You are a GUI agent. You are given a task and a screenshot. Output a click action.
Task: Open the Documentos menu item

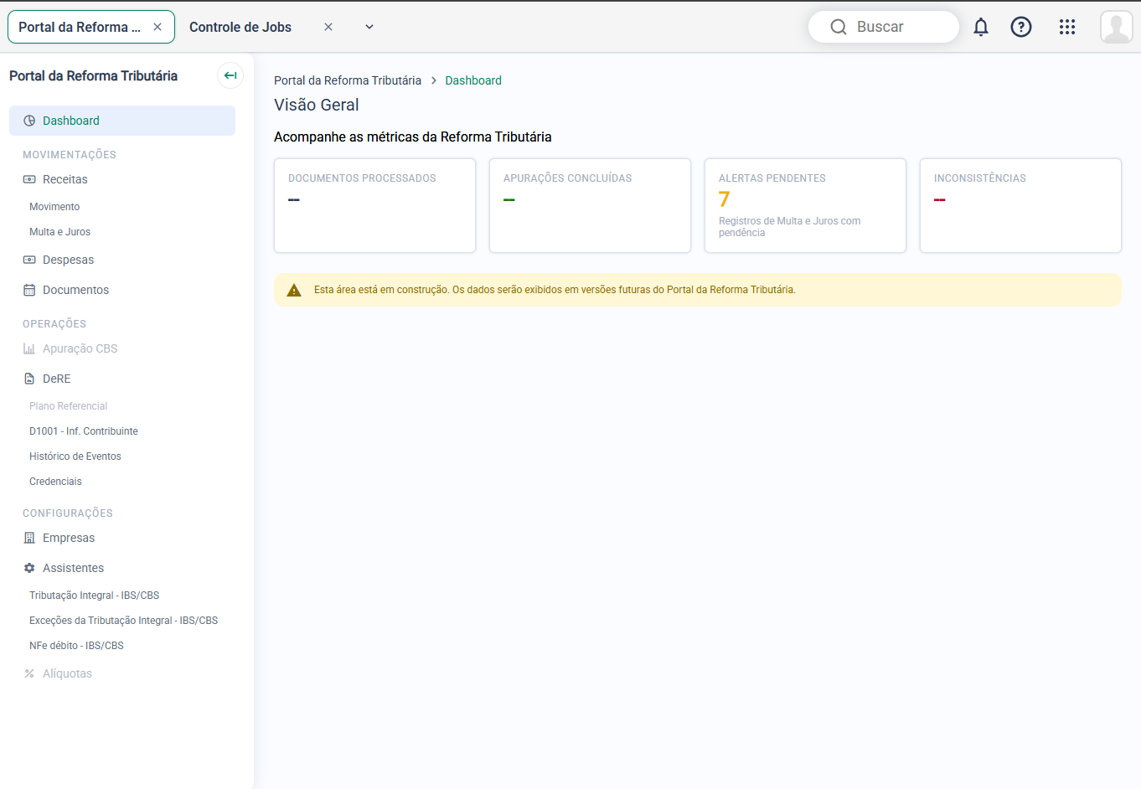click(x=75, y=290)
